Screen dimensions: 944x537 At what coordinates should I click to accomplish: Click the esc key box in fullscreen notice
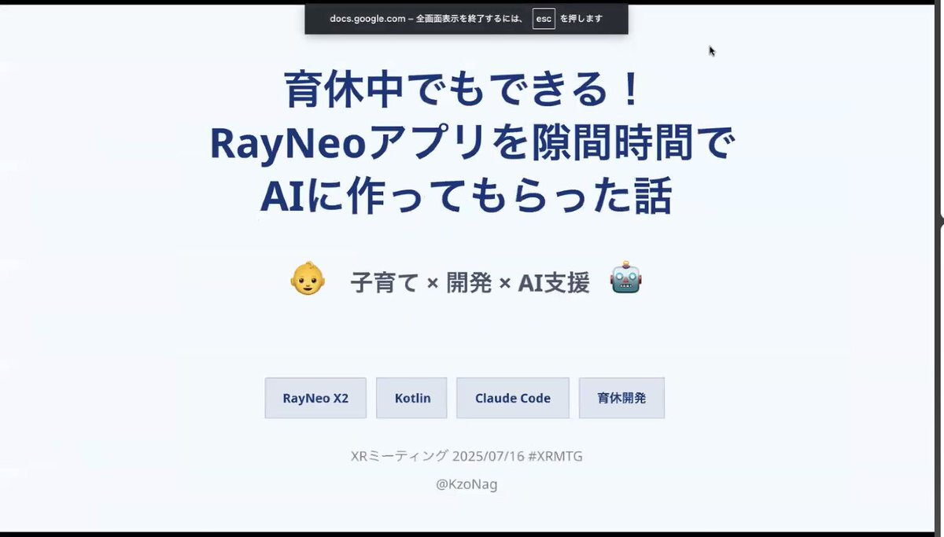(x=544, y=18)
